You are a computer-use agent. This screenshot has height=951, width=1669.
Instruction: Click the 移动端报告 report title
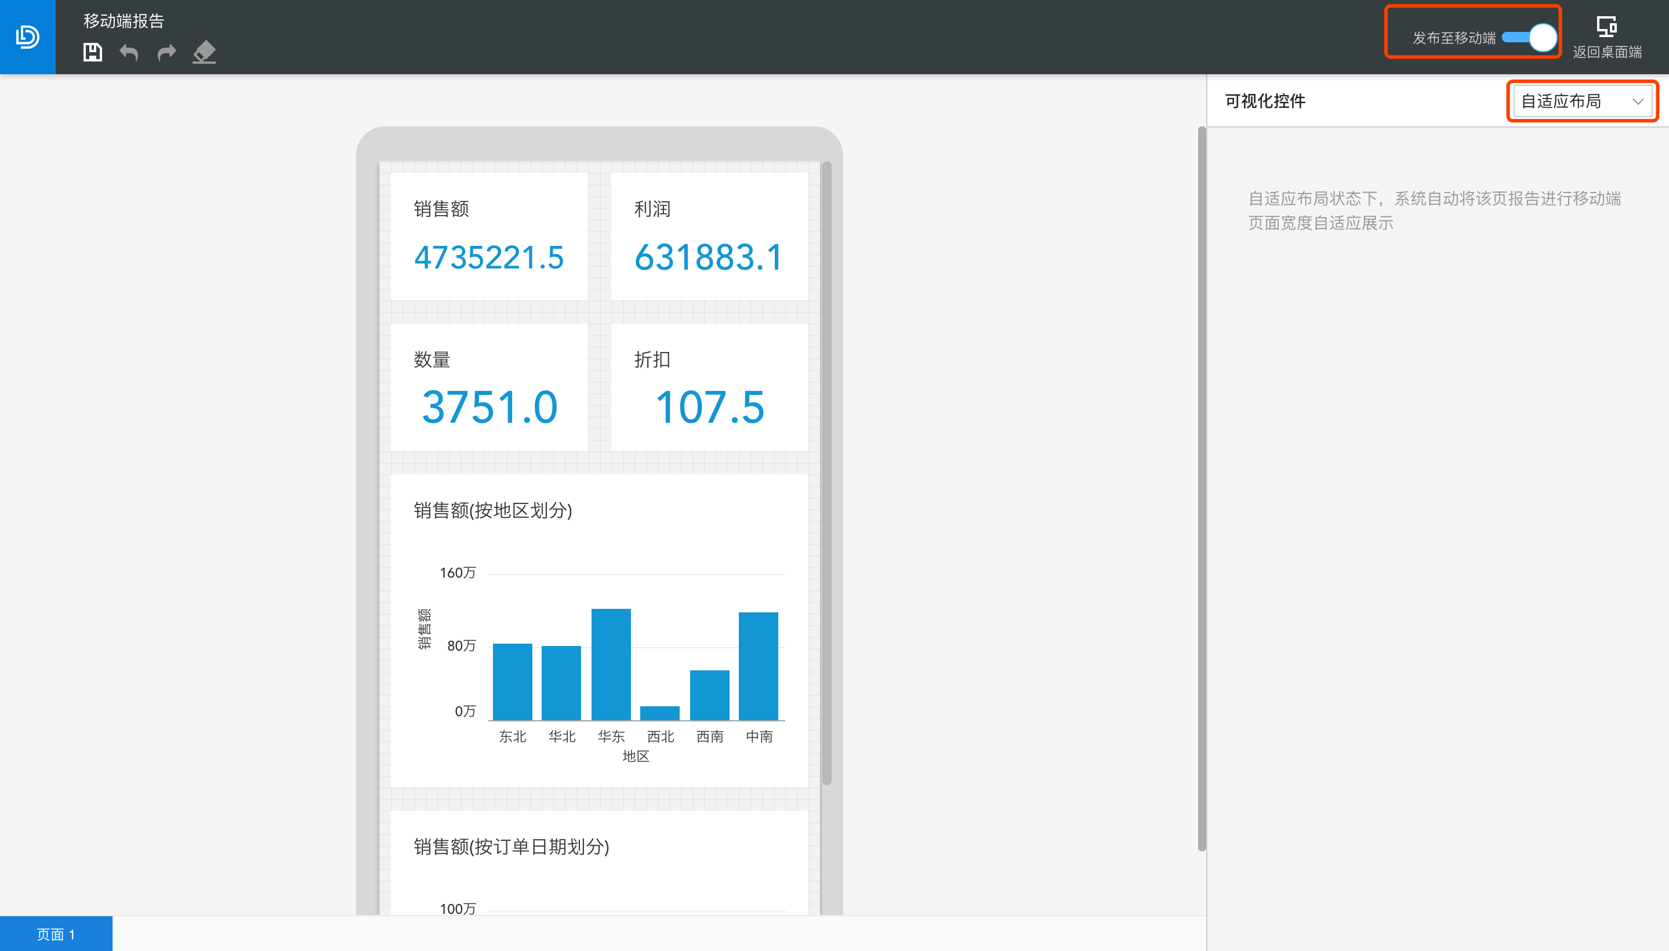tap(124, 21)
